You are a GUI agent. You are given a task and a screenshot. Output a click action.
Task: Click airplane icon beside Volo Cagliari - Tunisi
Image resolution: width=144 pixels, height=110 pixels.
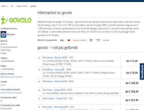pyautogui.click(x=39, y=99)
